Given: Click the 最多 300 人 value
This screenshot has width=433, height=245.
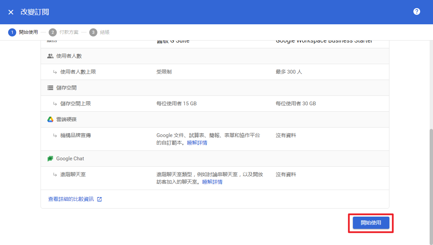Looking at the screenshot, I should click(x=289, y=72).
